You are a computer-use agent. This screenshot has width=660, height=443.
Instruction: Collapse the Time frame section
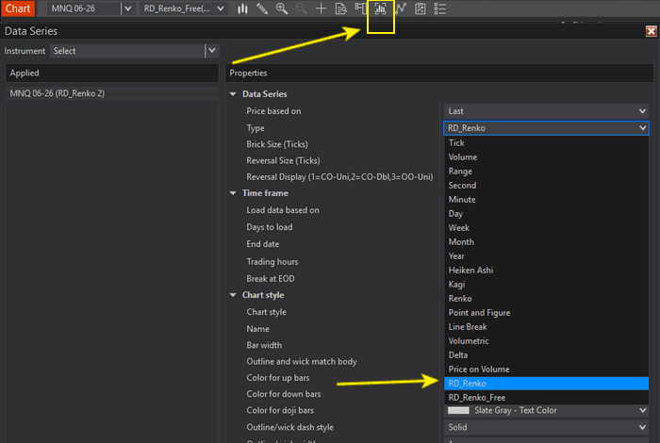click(x=233, y=193)
